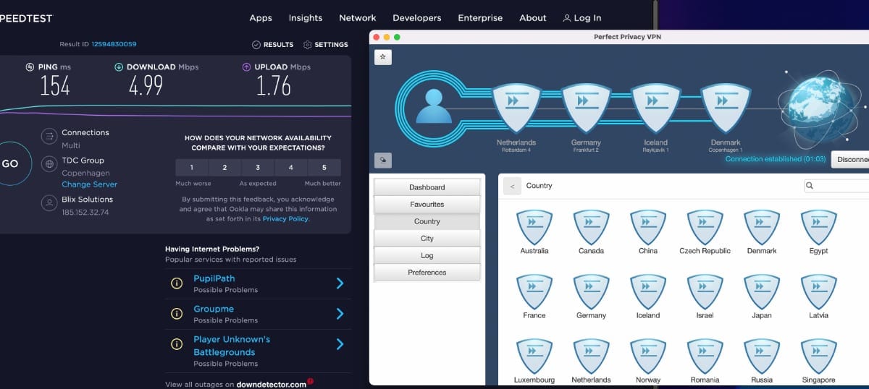Screen dimensions: 869x389
Task: Switch to the Country tab
Action: (427, 221)
